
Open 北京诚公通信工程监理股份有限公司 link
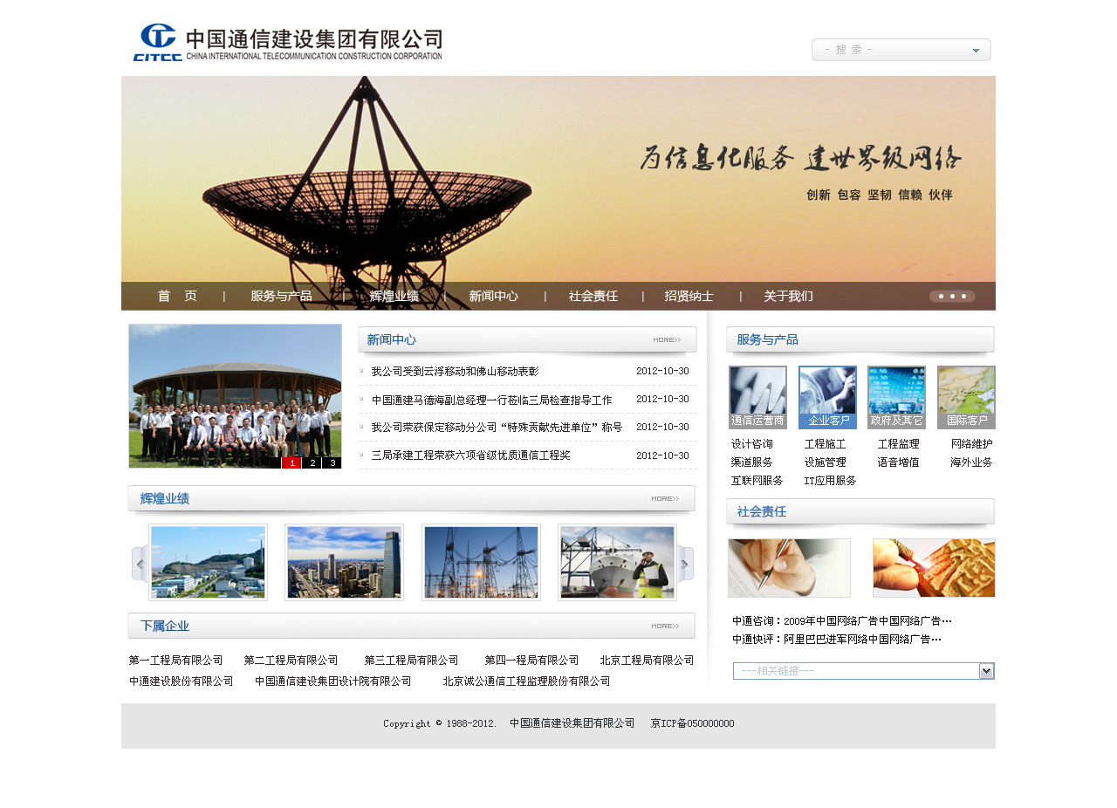[x=527, y=681]
